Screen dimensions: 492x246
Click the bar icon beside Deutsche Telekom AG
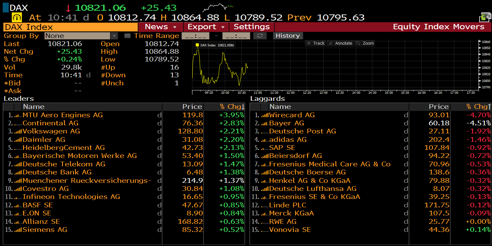18,164
